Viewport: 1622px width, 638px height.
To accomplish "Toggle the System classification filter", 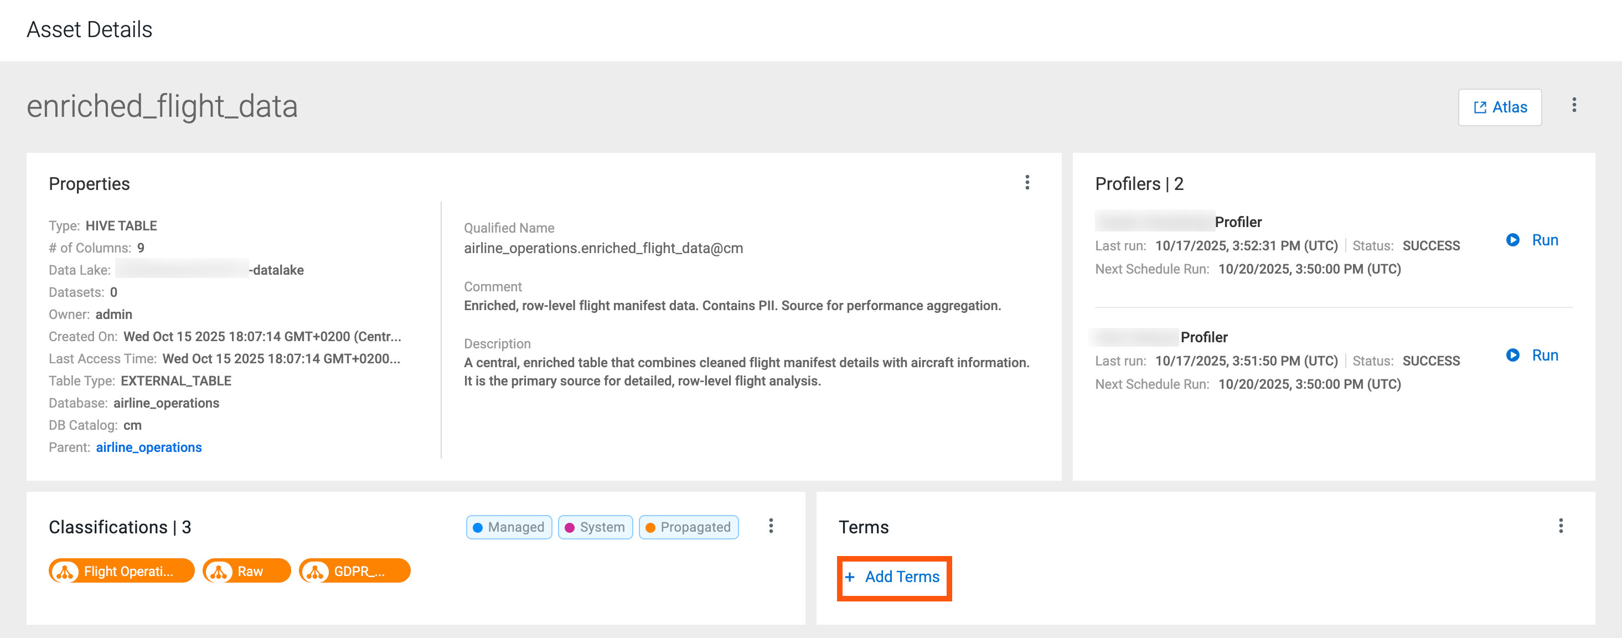I will [595, 527].
